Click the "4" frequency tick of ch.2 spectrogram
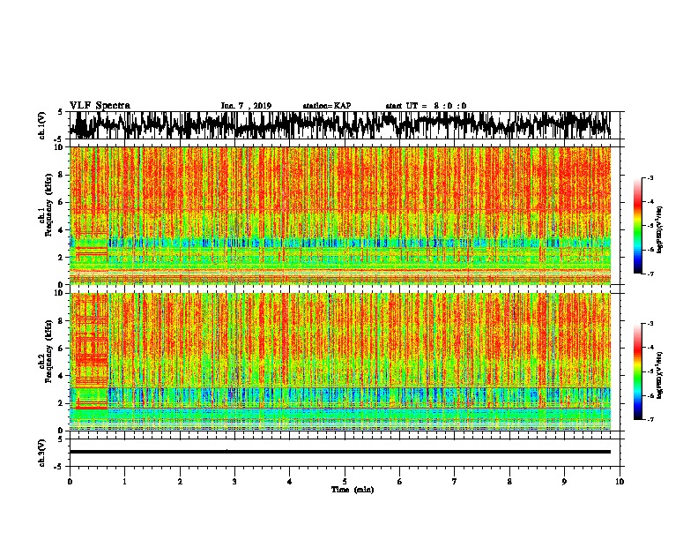The width and height of the screenshot is (698, 540). (x=63, y=376)
